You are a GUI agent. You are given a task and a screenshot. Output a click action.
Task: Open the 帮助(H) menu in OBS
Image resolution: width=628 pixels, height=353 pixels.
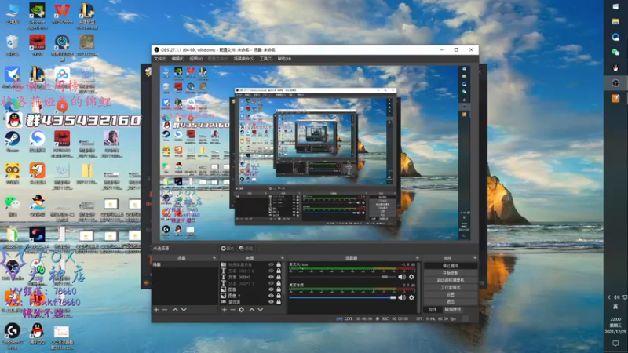284,59
